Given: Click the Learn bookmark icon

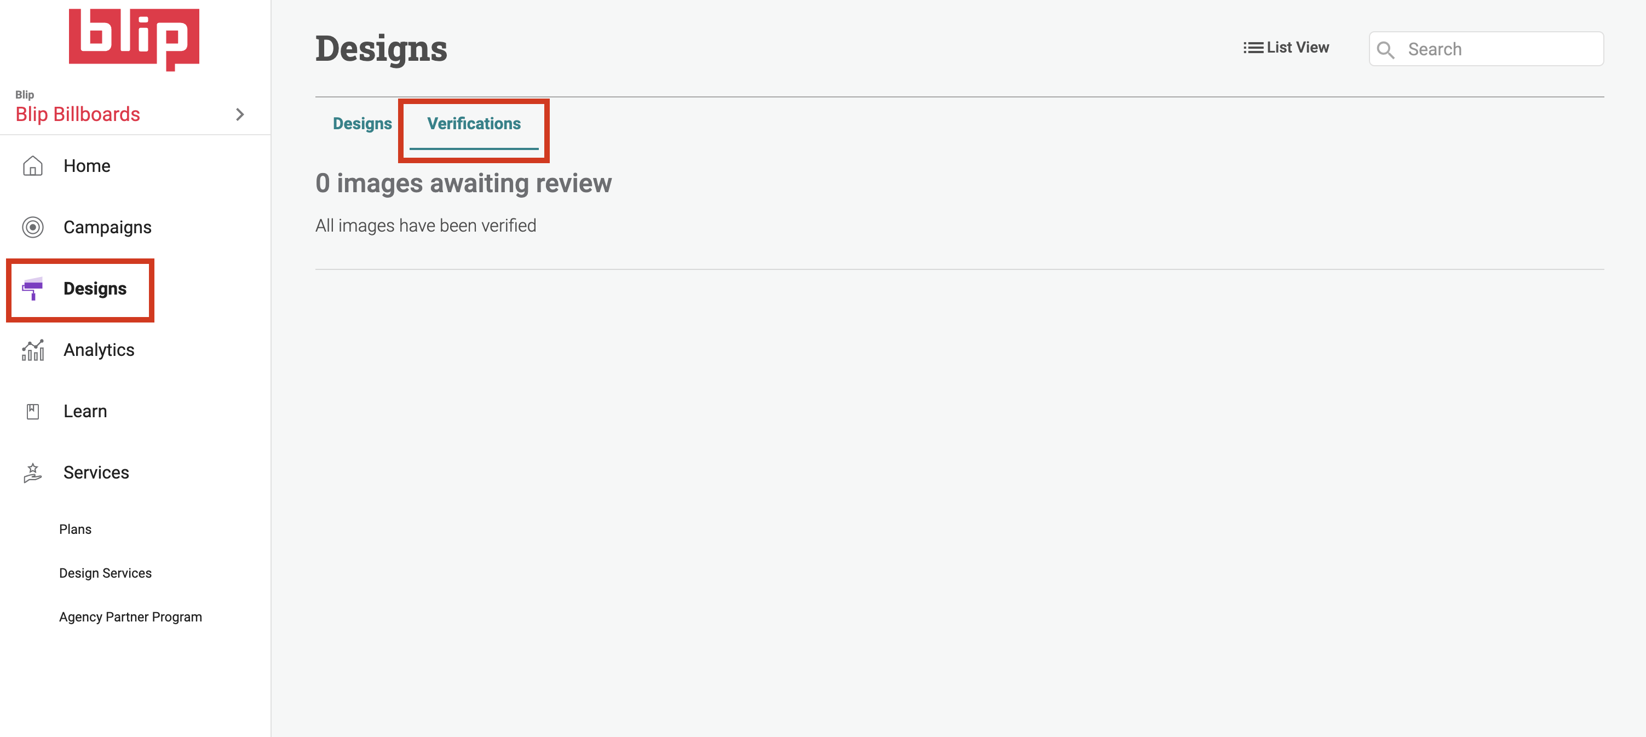Looking at the screenshot, I should coord(33,412).
